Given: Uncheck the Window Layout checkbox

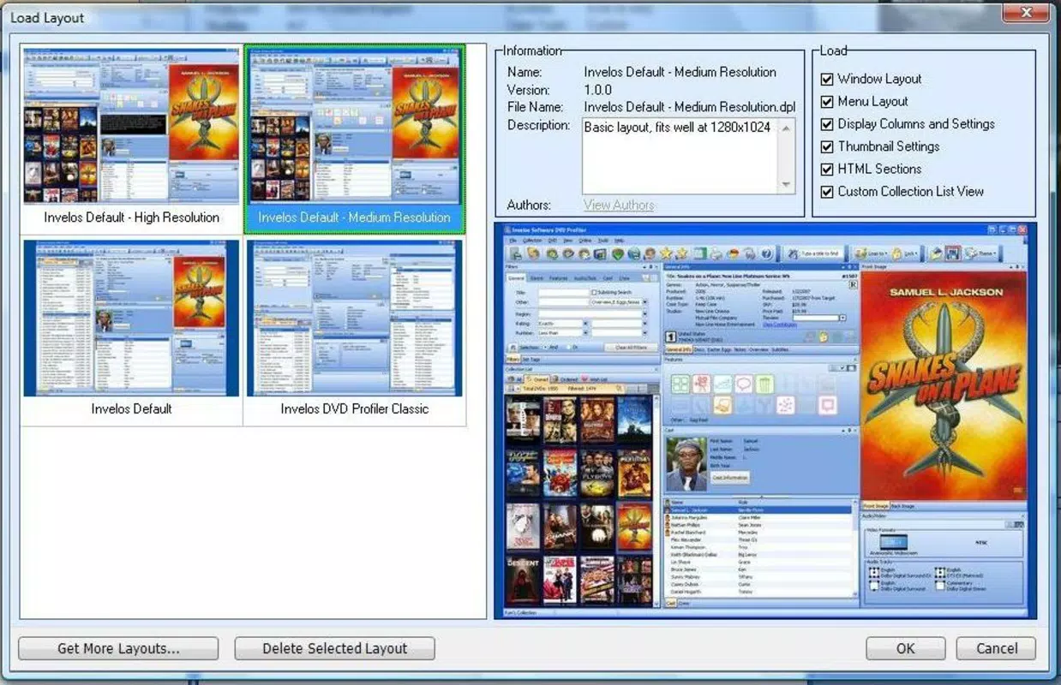Looking at the screenshot, I should coord(827,79).
